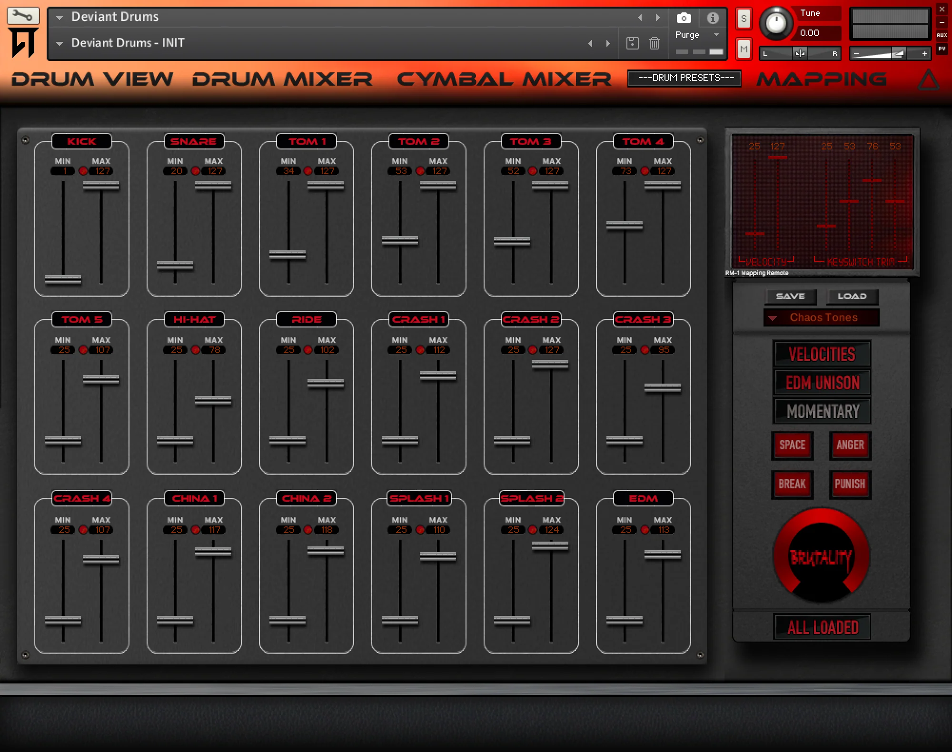Screen dimensions: 952x752
Task: Click the ALL LOADED button
Action: tap(822, 627)
